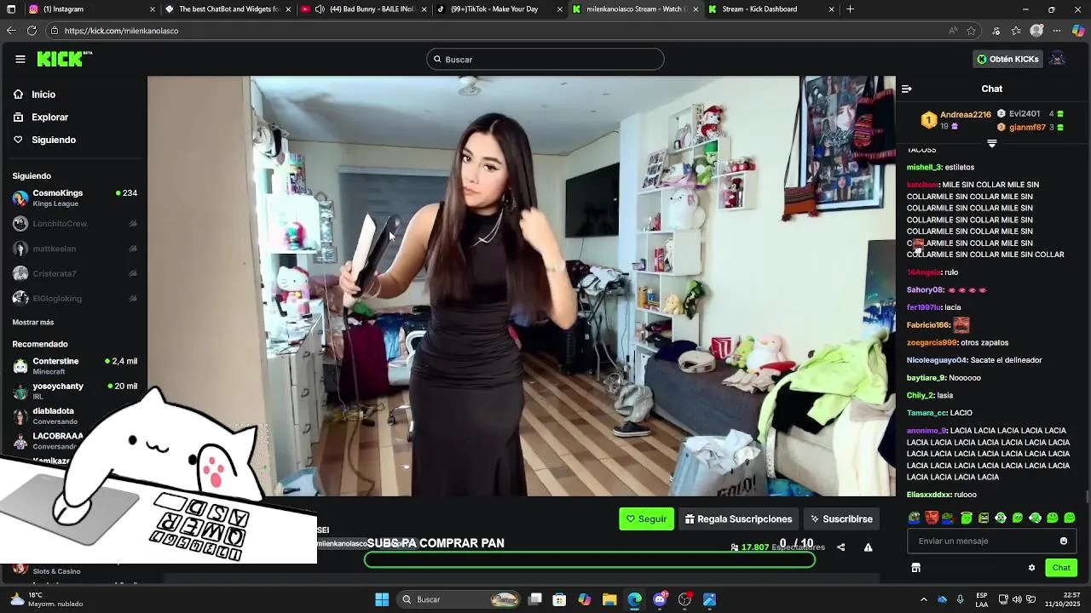Switch to Stream - Kick Dashboard tab
The height and width of the screenshot is (613, 1091).
point(771,9)
